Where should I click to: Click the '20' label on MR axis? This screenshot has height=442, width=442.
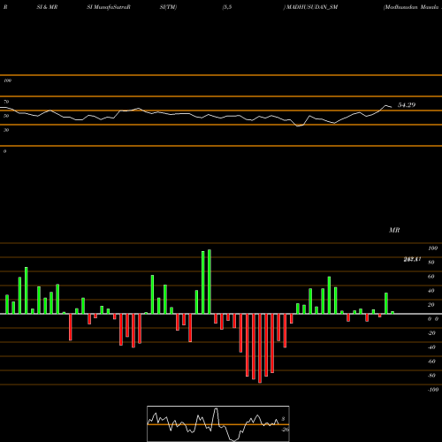[431, 305]
